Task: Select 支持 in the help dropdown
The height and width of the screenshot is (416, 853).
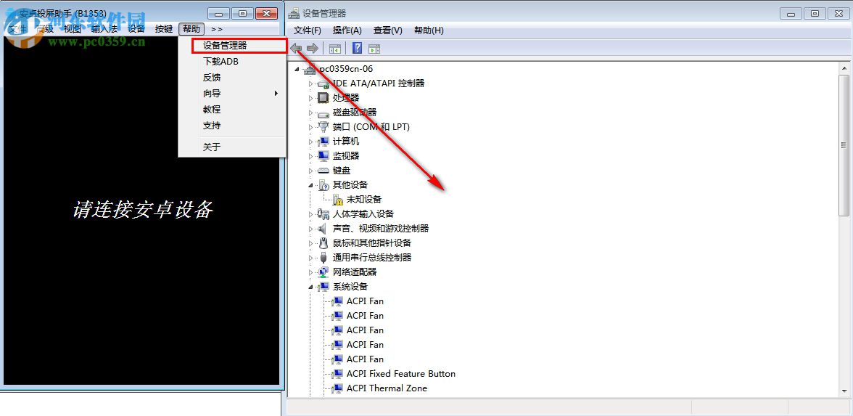Action: (232, 125)
